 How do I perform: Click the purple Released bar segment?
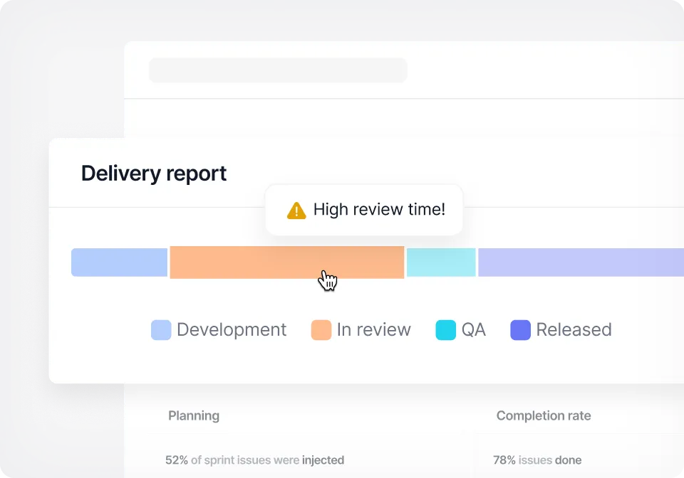tap(577, 262)
